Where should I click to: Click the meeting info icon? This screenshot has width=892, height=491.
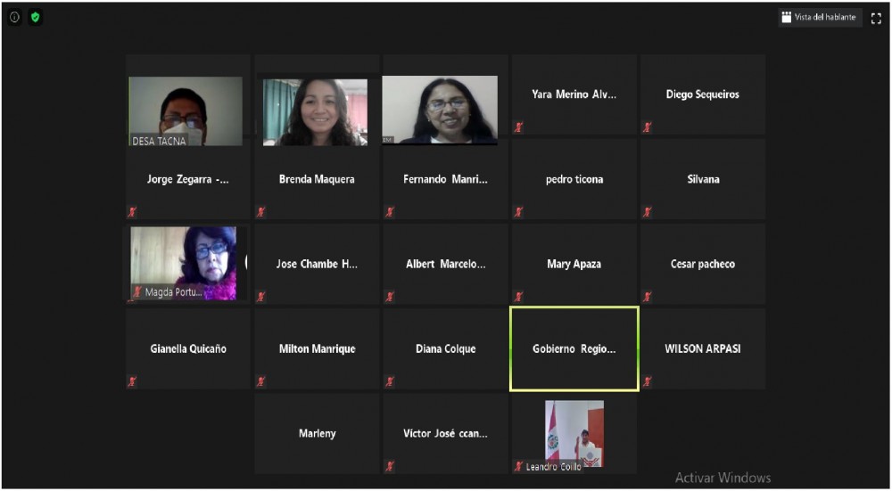[x=14, y=17]
